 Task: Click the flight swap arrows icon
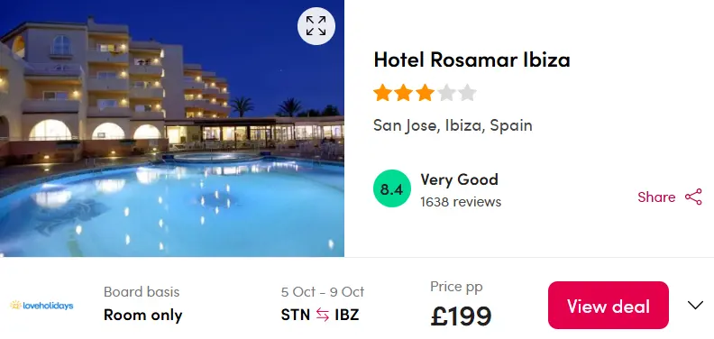point(323,315)
